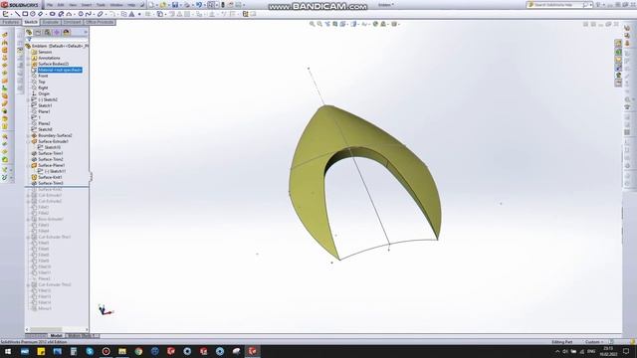The height and width of the screenshot is (358, 637).
Task: Select the Right plane in tree
Action: pyautogui.click(x=43, y=88)
